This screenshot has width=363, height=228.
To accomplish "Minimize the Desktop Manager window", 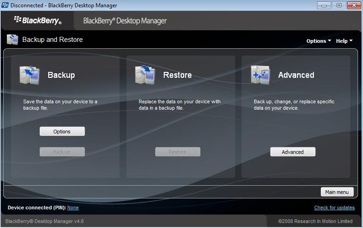I will click(324, 5).
